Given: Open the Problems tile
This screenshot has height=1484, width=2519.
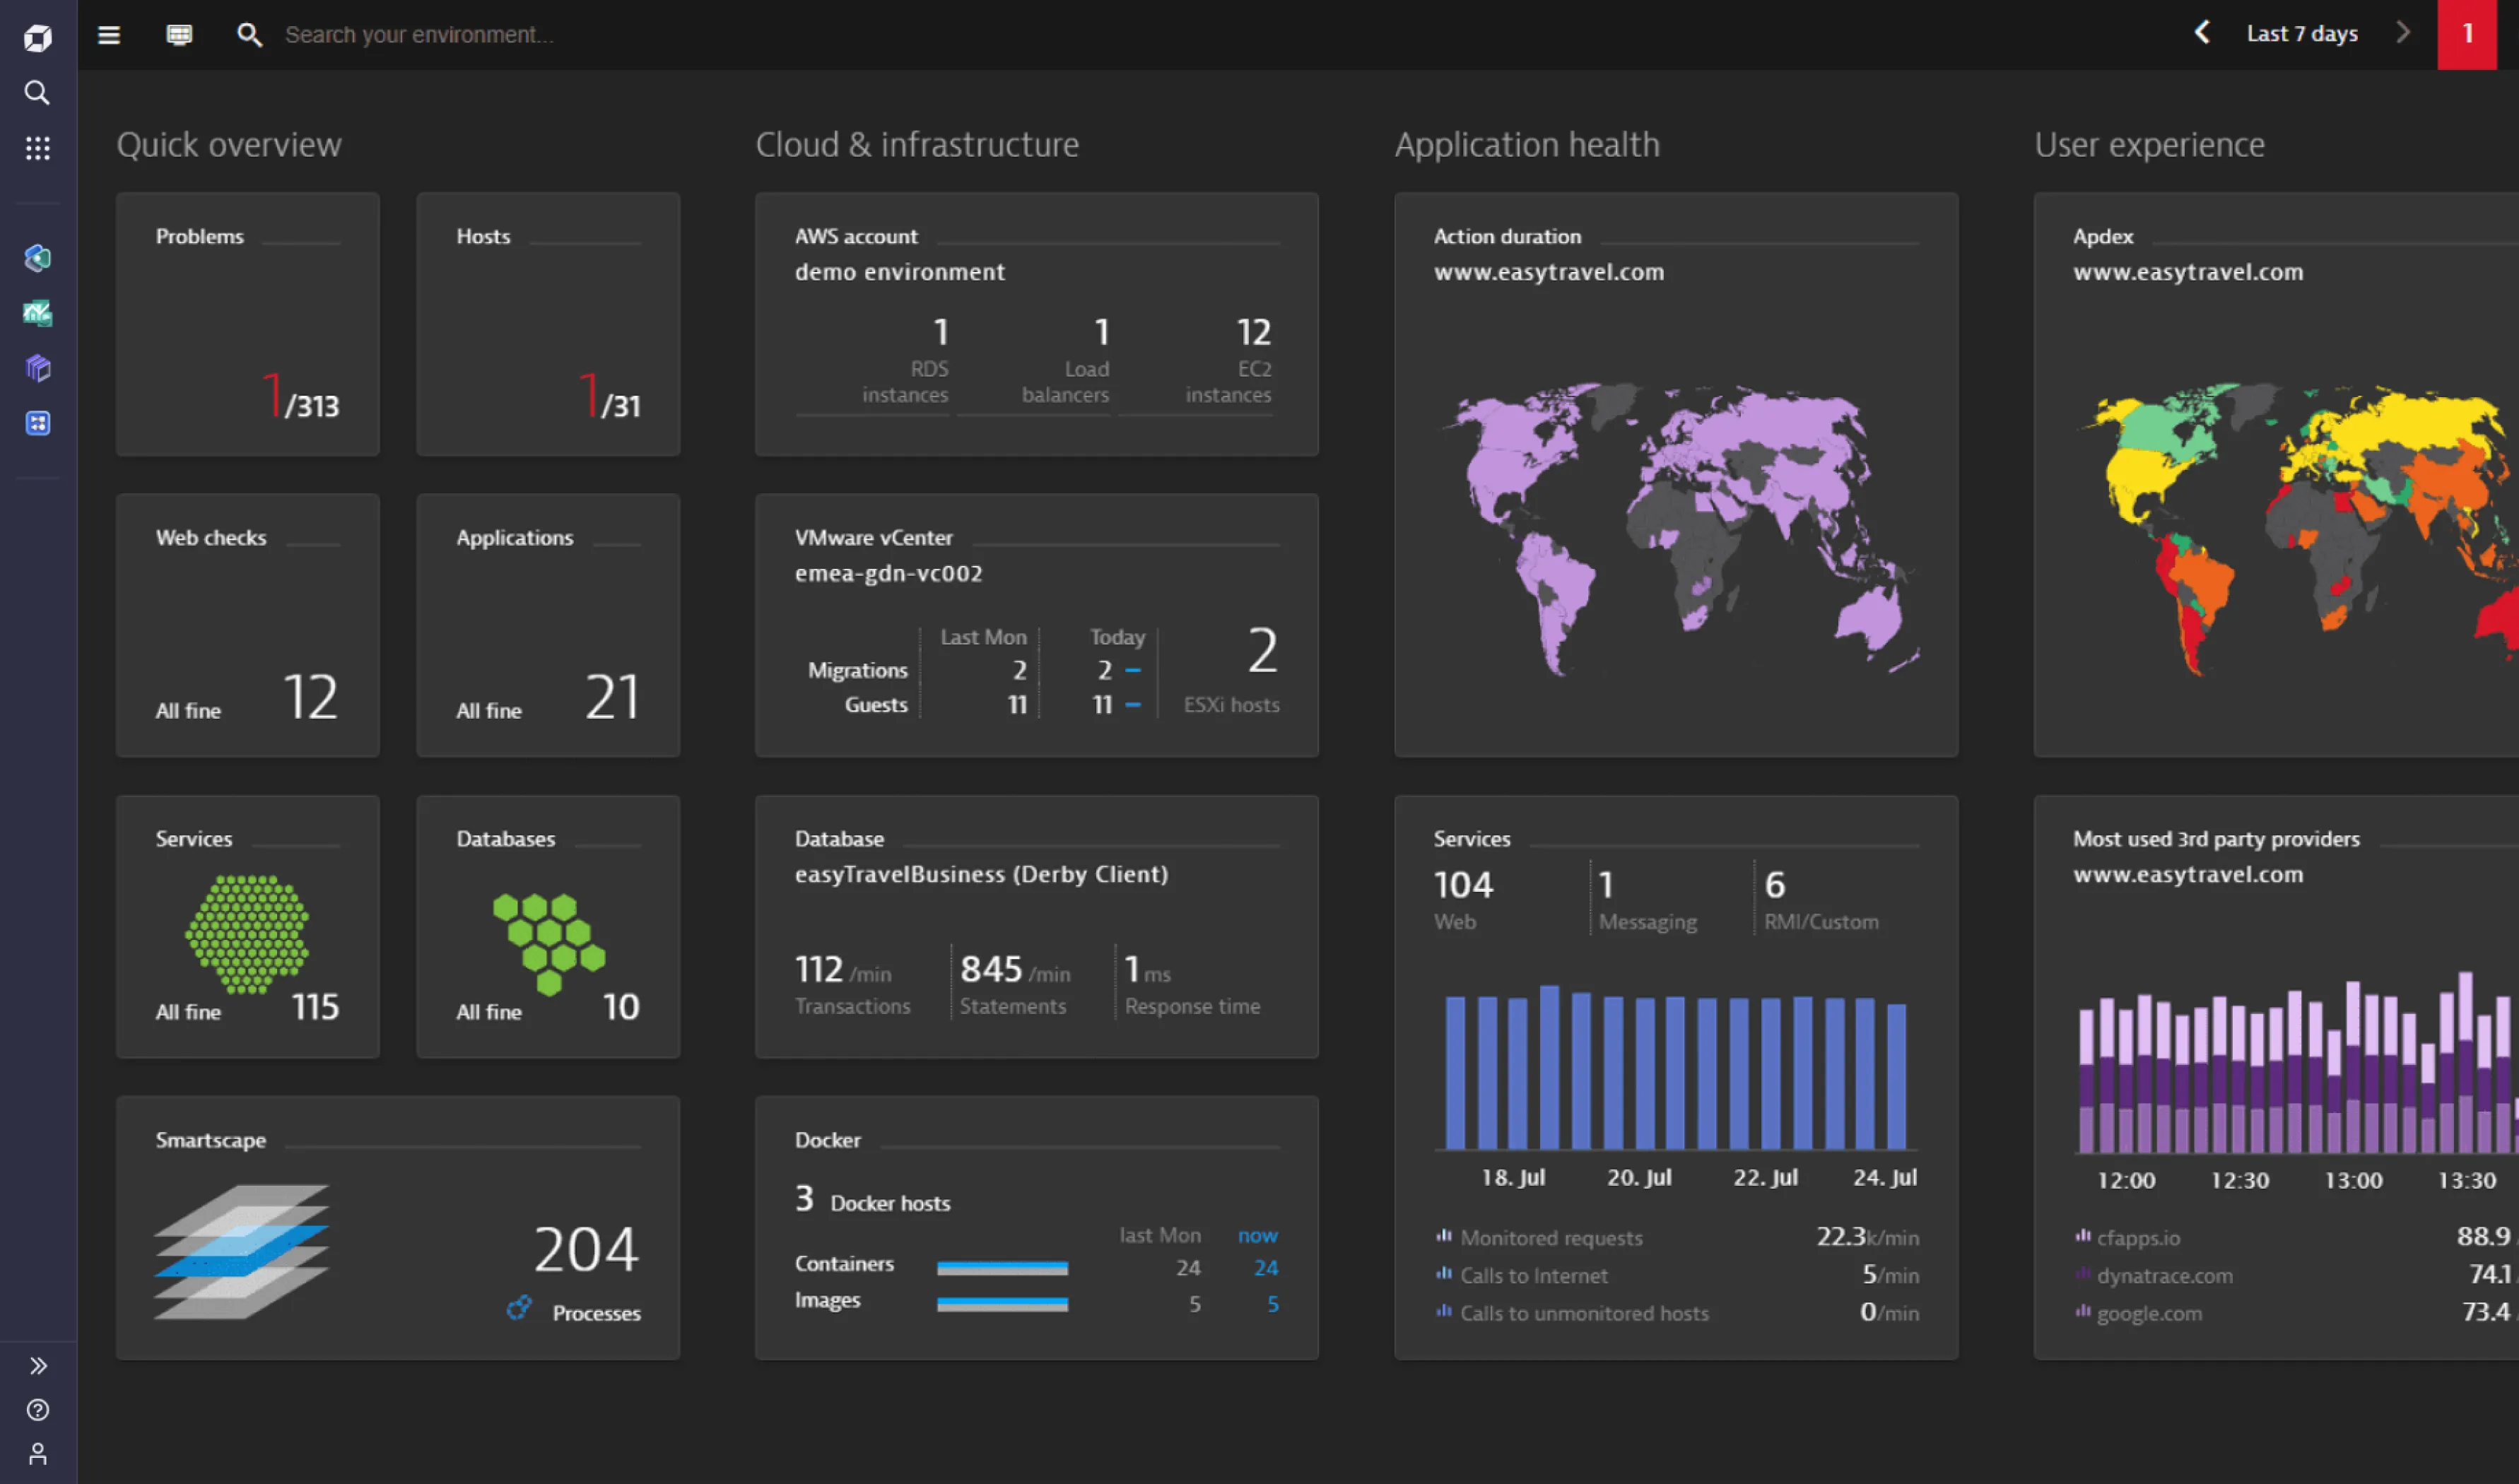Looking at the screenshot, I should coord(247,324).
